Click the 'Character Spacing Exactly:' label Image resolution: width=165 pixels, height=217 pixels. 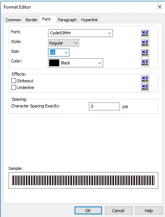click(35, 106)
